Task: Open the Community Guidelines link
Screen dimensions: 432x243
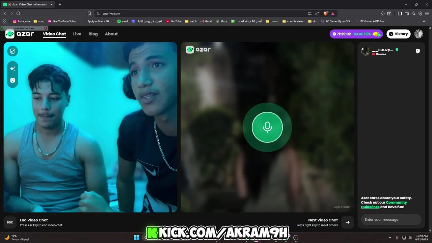Action: click(x=384, y=205)
